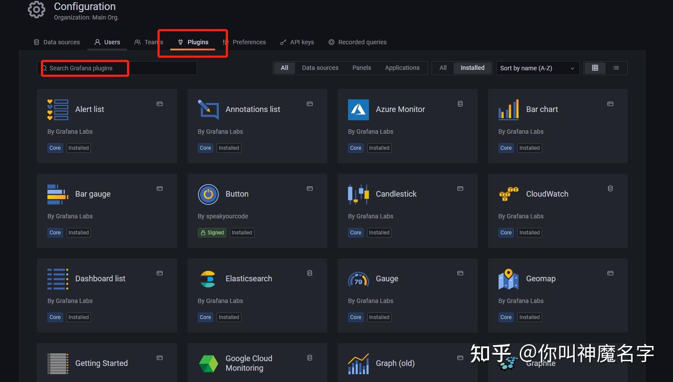Image resolution: width=673 pixels, height=382 pixels.
Task: Open the Gauge plugin card
Action: (407, 295)
